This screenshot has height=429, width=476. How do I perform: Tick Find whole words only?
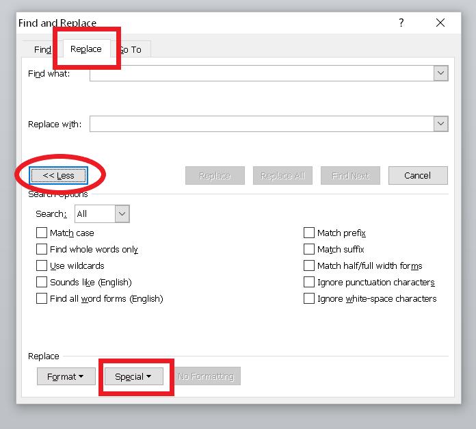(x=42, y=250)
